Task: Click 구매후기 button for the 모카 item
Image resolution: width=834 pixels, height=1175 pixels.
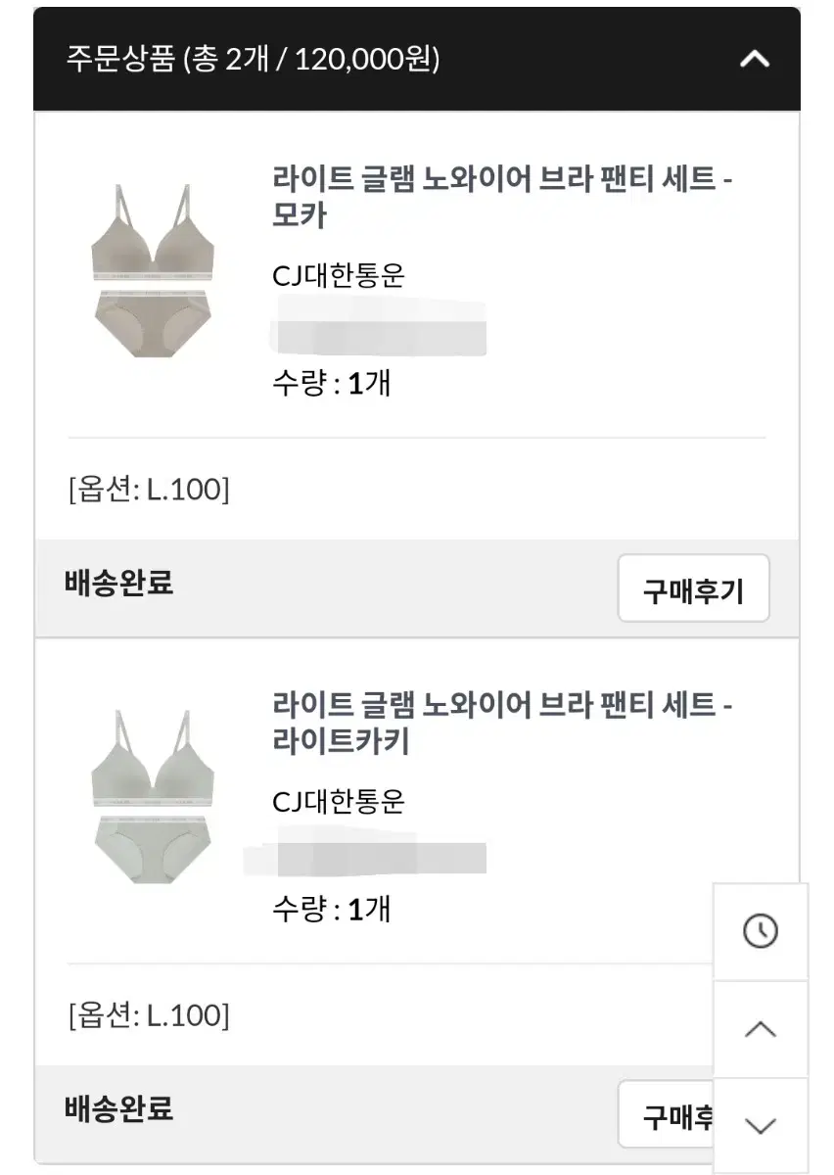Action: click(693, 589)
